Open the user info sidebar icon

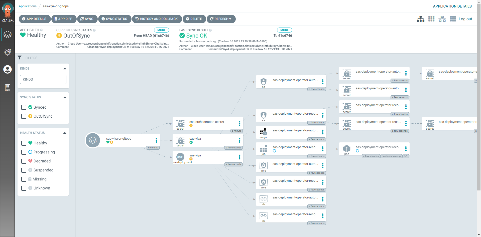[8, 70]
